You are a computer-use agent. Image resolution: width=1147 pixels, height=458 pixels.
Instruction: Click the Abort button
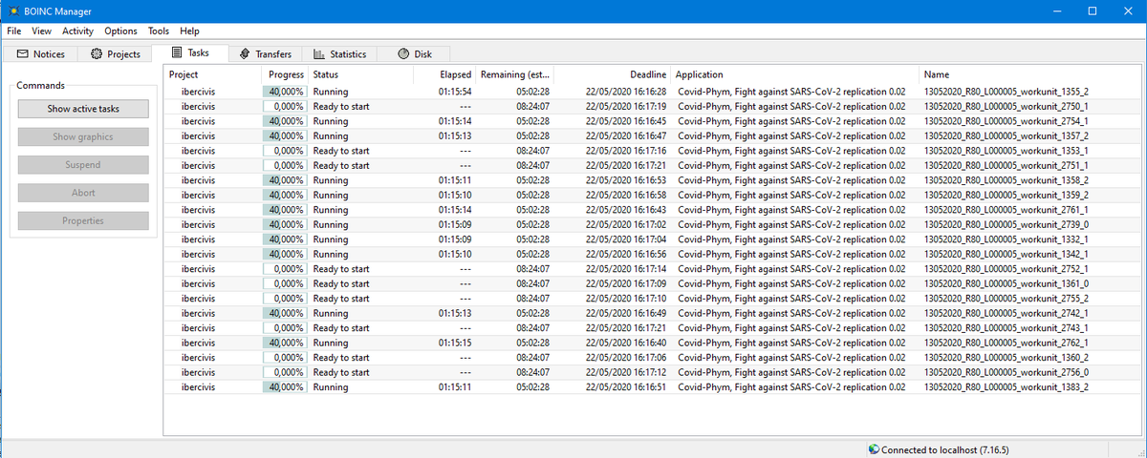point(83,193)
